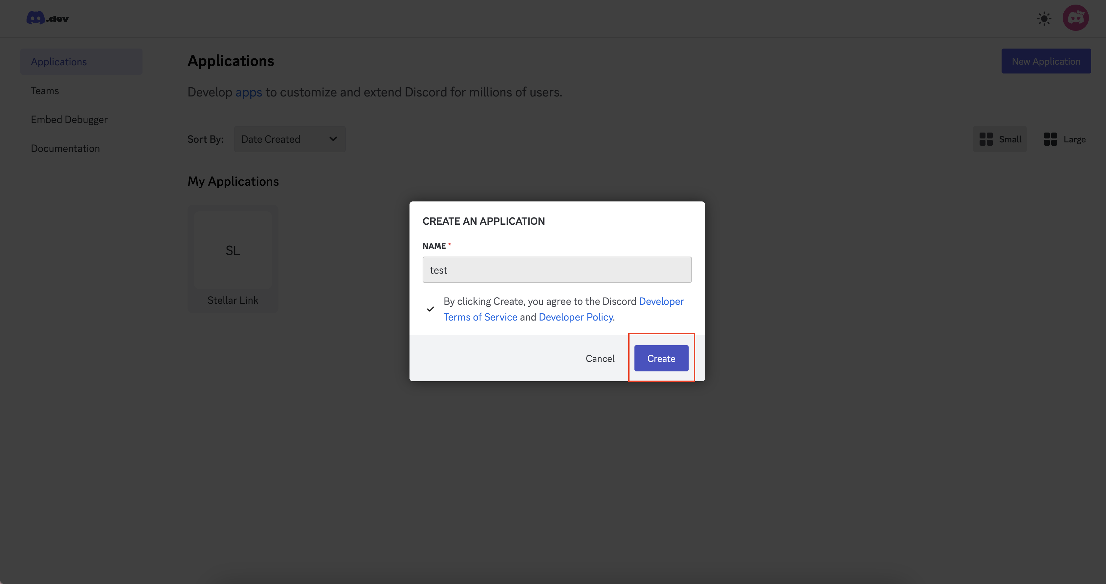Check the terms agreement checkbox
Viewport: 1106px width, 584px height.
430,309
